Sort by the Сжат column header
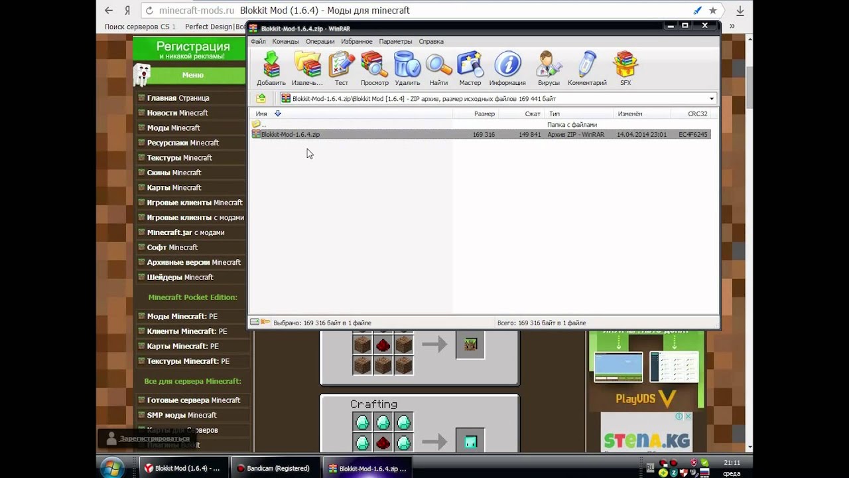 521,114
